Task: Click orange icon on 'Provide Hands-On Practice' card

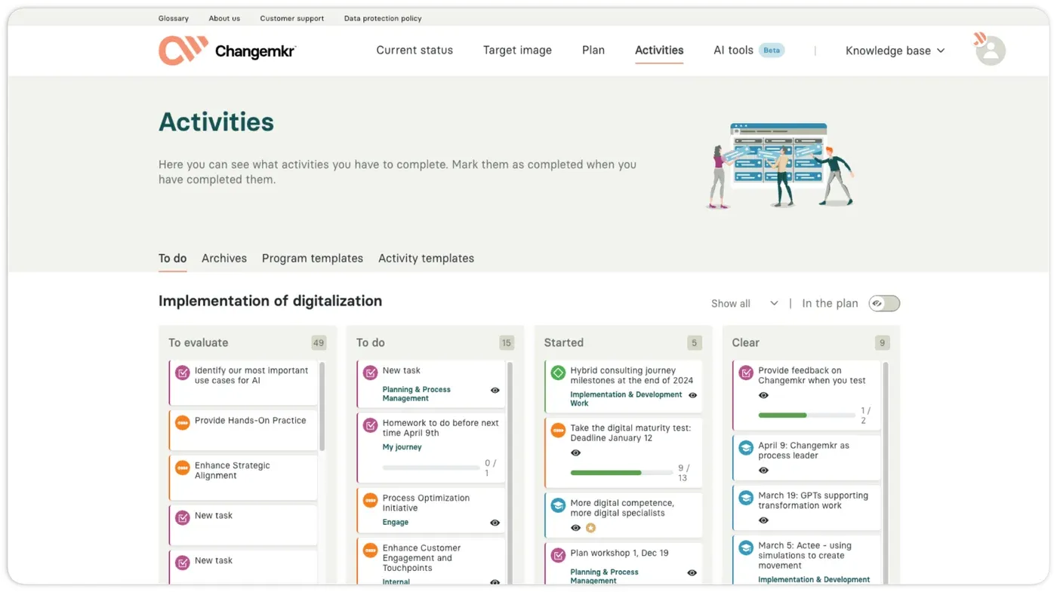Action: tap(182, 422)
